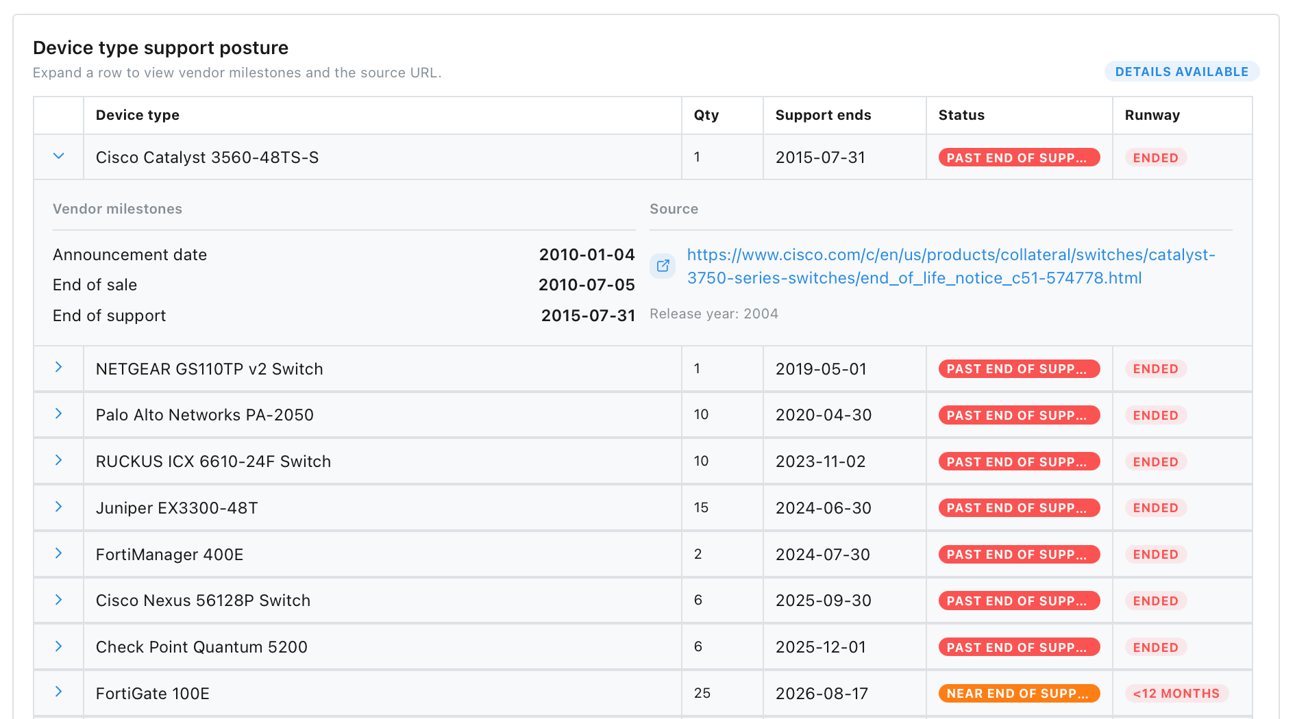Screen dimensions: 1295x719
Task: Click the PAST END OF SUPPORT badge for PA-2050
Action: pyautogui.click(x=1018, y=414)
